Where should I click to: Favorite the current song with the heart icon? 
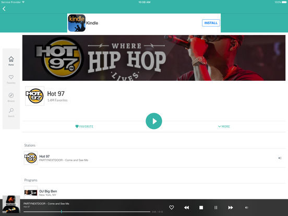click(x=171, y=208)
